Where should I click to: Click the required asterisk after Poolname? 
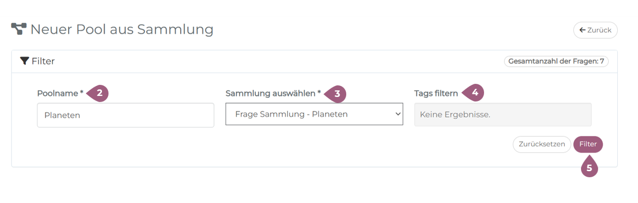[82, 93]
